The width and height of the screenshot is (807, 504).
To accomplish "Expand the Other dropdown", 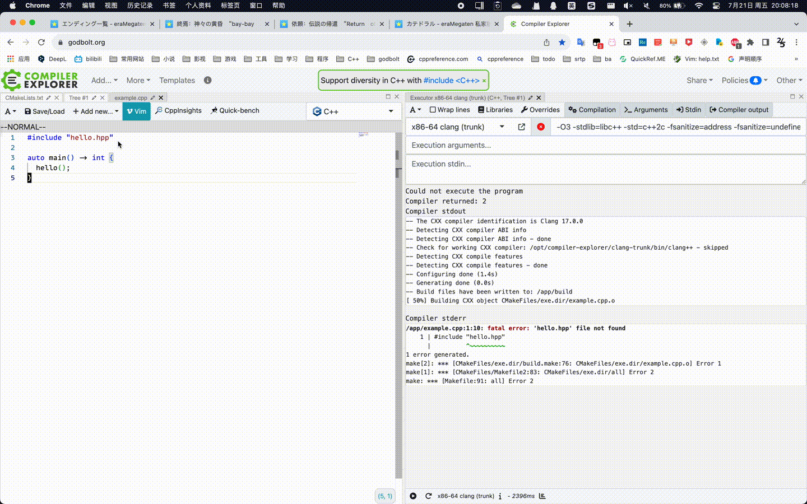I will pos(789,80).
